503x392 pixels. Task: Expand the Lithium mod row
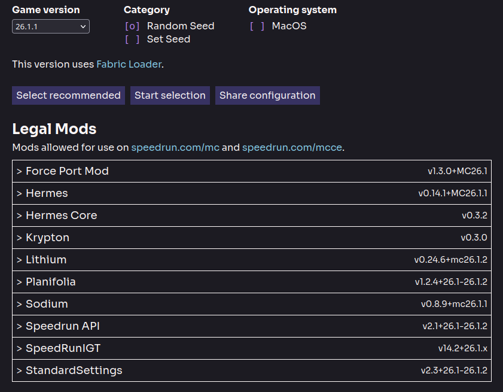[x=252, y=260]
